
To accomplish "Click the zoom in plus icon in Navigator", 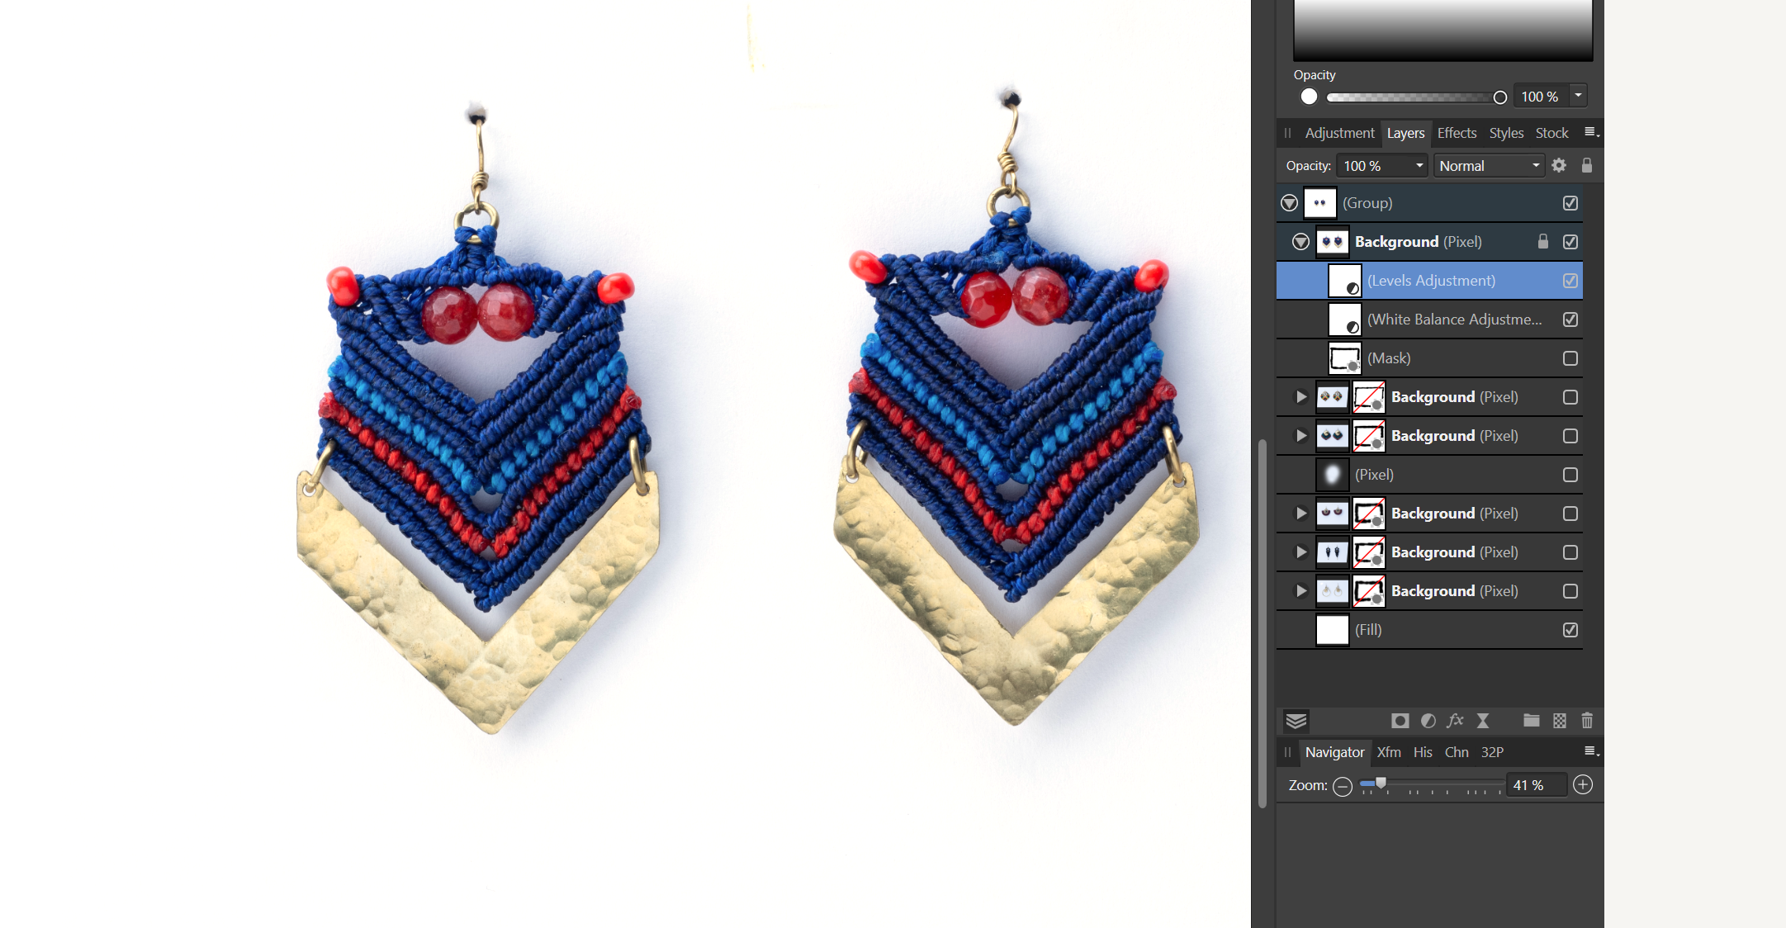I will [x=1582, y=784].
